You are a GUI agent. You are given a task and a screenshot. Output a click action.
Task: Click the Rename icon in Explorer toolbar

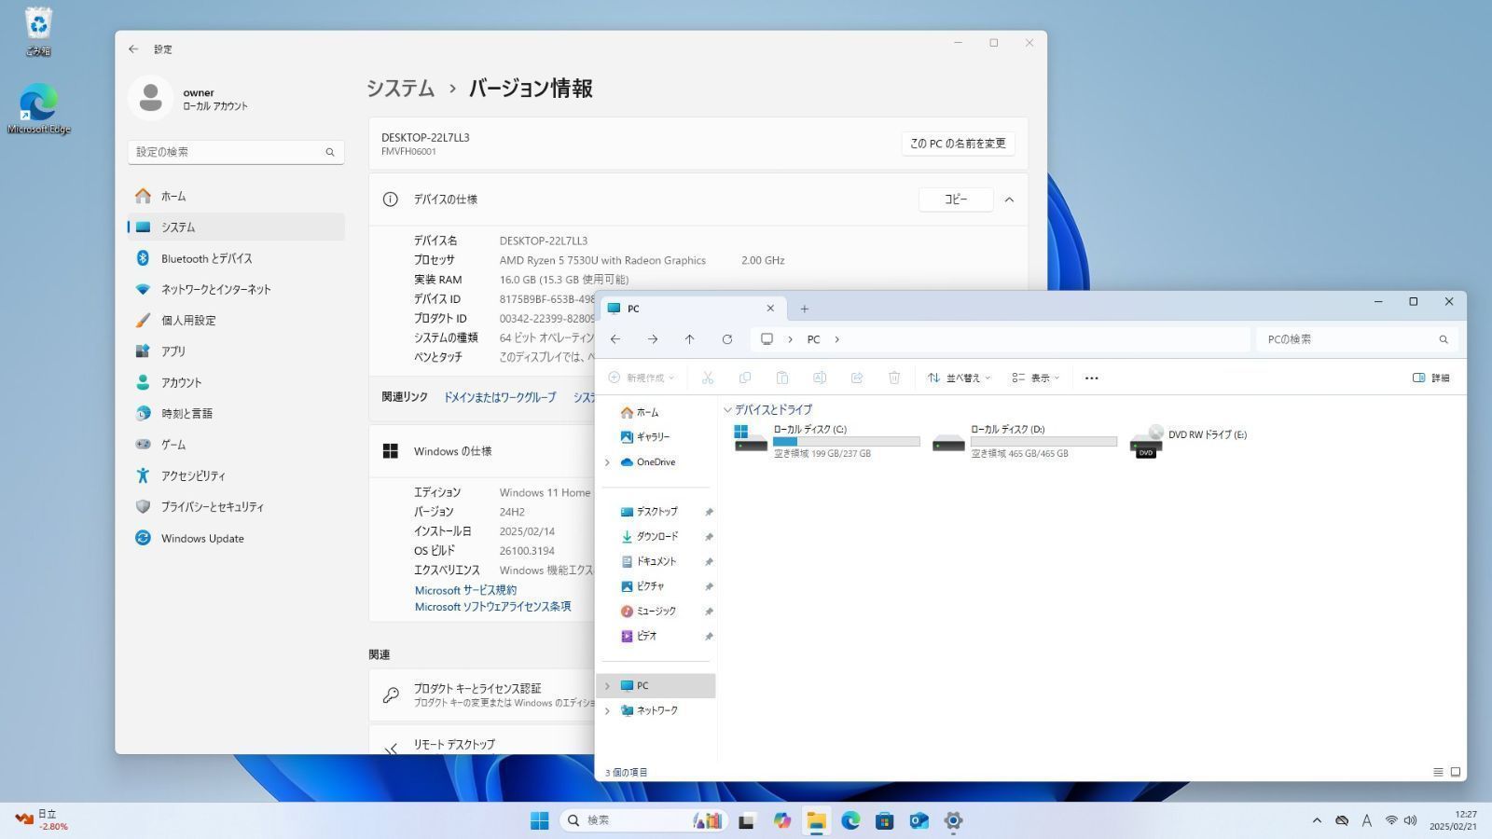click(x=820, y=378)
